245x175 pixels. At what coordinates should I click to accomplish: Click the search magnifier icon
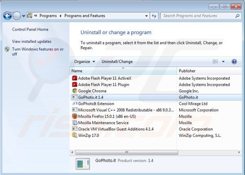(238, 16)
